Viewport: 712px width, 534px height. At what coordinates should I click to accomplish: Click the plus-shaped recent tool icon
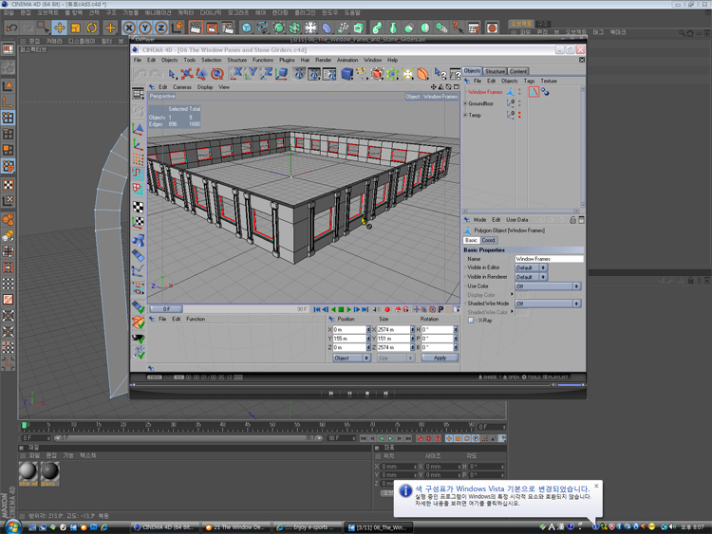(x=110, y=28)
